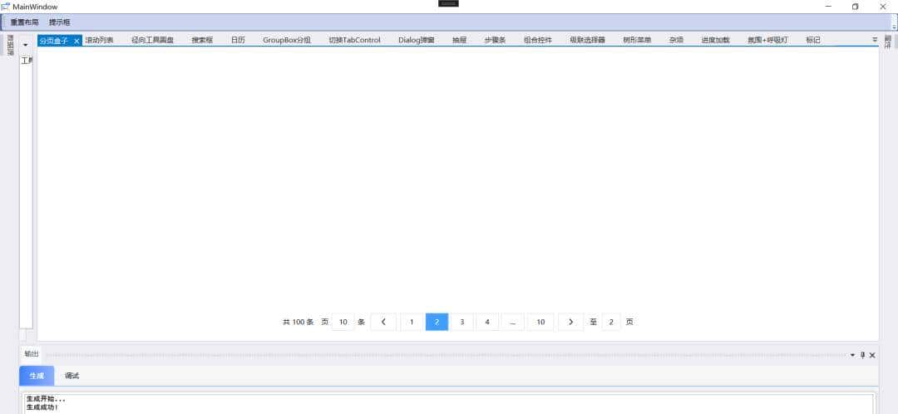Open the 提示框 menu
The width and height of the screenshot is (898, 414).
[x=60, y=22]
